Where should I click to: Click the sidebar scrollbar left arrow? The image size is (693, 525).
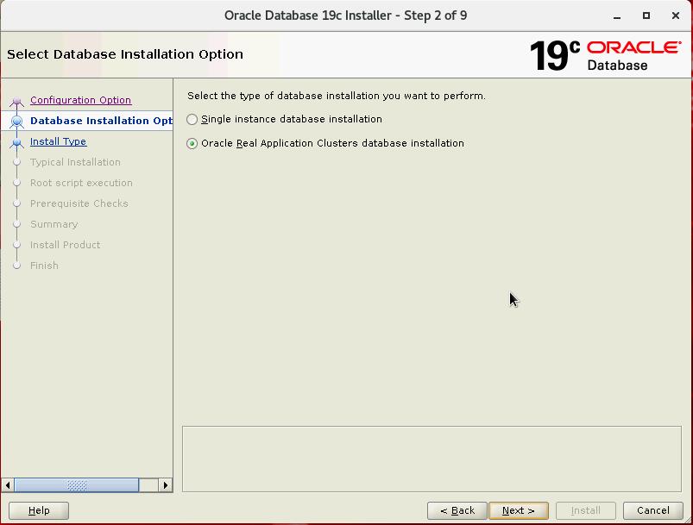point(8,485)
